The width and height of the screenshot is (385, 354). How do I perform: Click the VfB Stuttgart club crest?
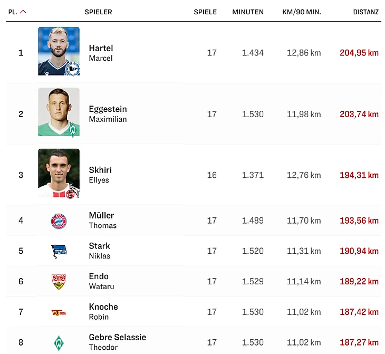tap(59, 282)
